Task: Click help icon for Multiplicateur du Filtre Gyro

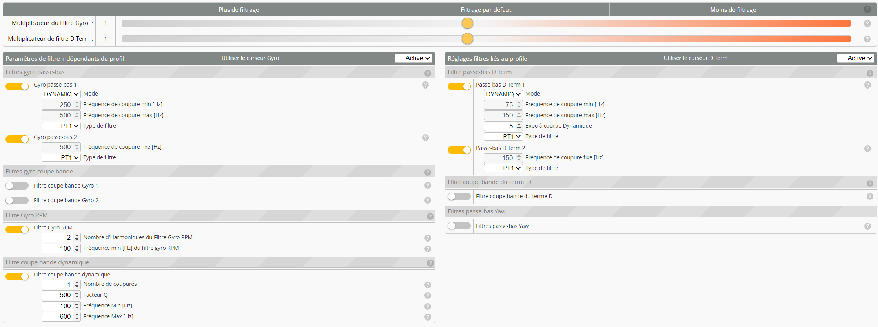Action: (867, 23)
